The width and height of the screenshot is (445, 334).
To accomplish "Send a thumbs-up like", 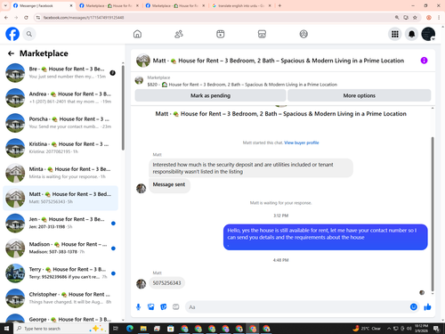I will (427, 307).
